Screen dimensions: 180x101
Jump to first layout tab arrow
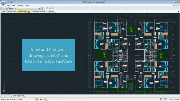click(2, 96)
